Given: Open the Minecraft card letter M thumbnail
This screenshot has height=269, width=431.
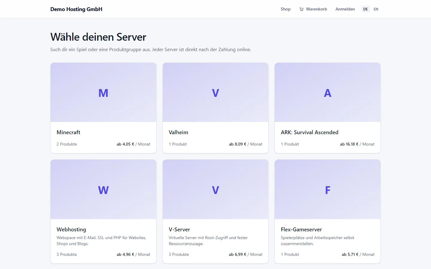Looking at the screenshot, I should tap(103, 92).
